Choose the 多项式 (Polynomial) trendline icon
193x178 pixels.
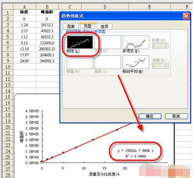coord(135,42)
